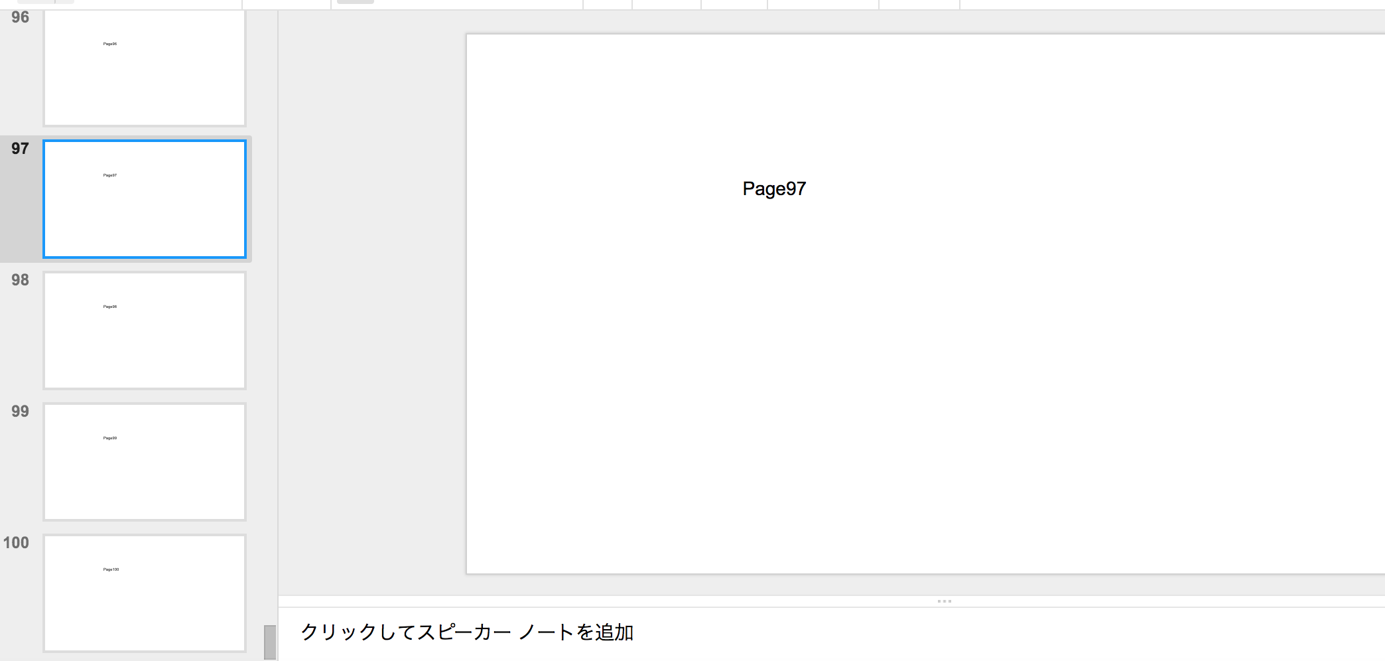The image size is (1385, 661).
Task: Click the slide number label 100
Action: click(x=19, y=543)
